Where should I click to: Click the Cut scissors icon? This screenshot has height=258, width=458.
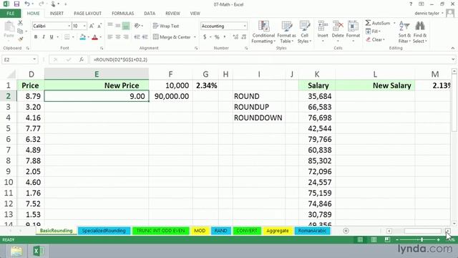tap(20, 23)
